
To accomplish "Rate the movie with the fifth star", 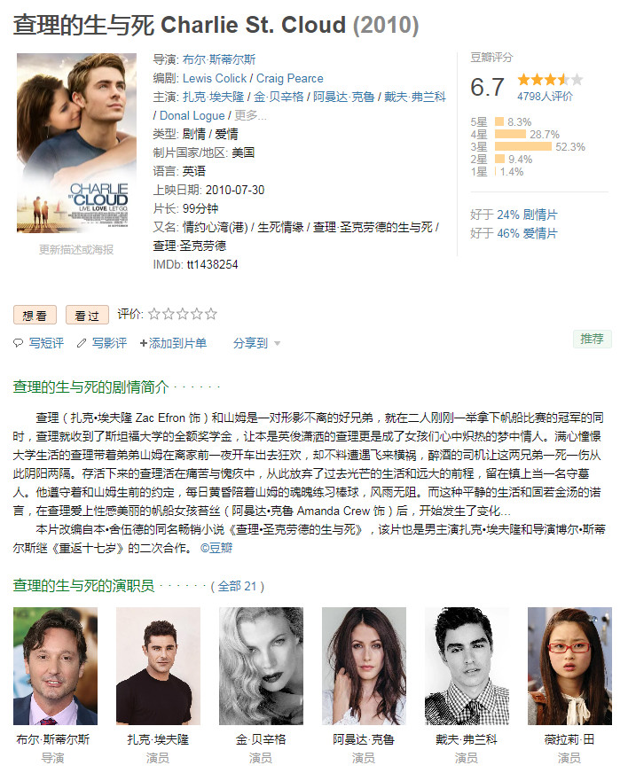I will click(x=211, y=314).
